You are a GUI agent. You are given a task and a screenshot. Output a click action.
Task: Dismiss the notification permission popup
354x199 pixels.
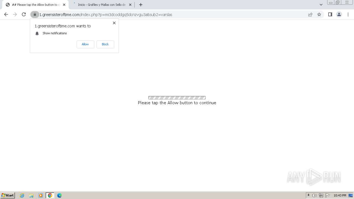tap(114, 23)
